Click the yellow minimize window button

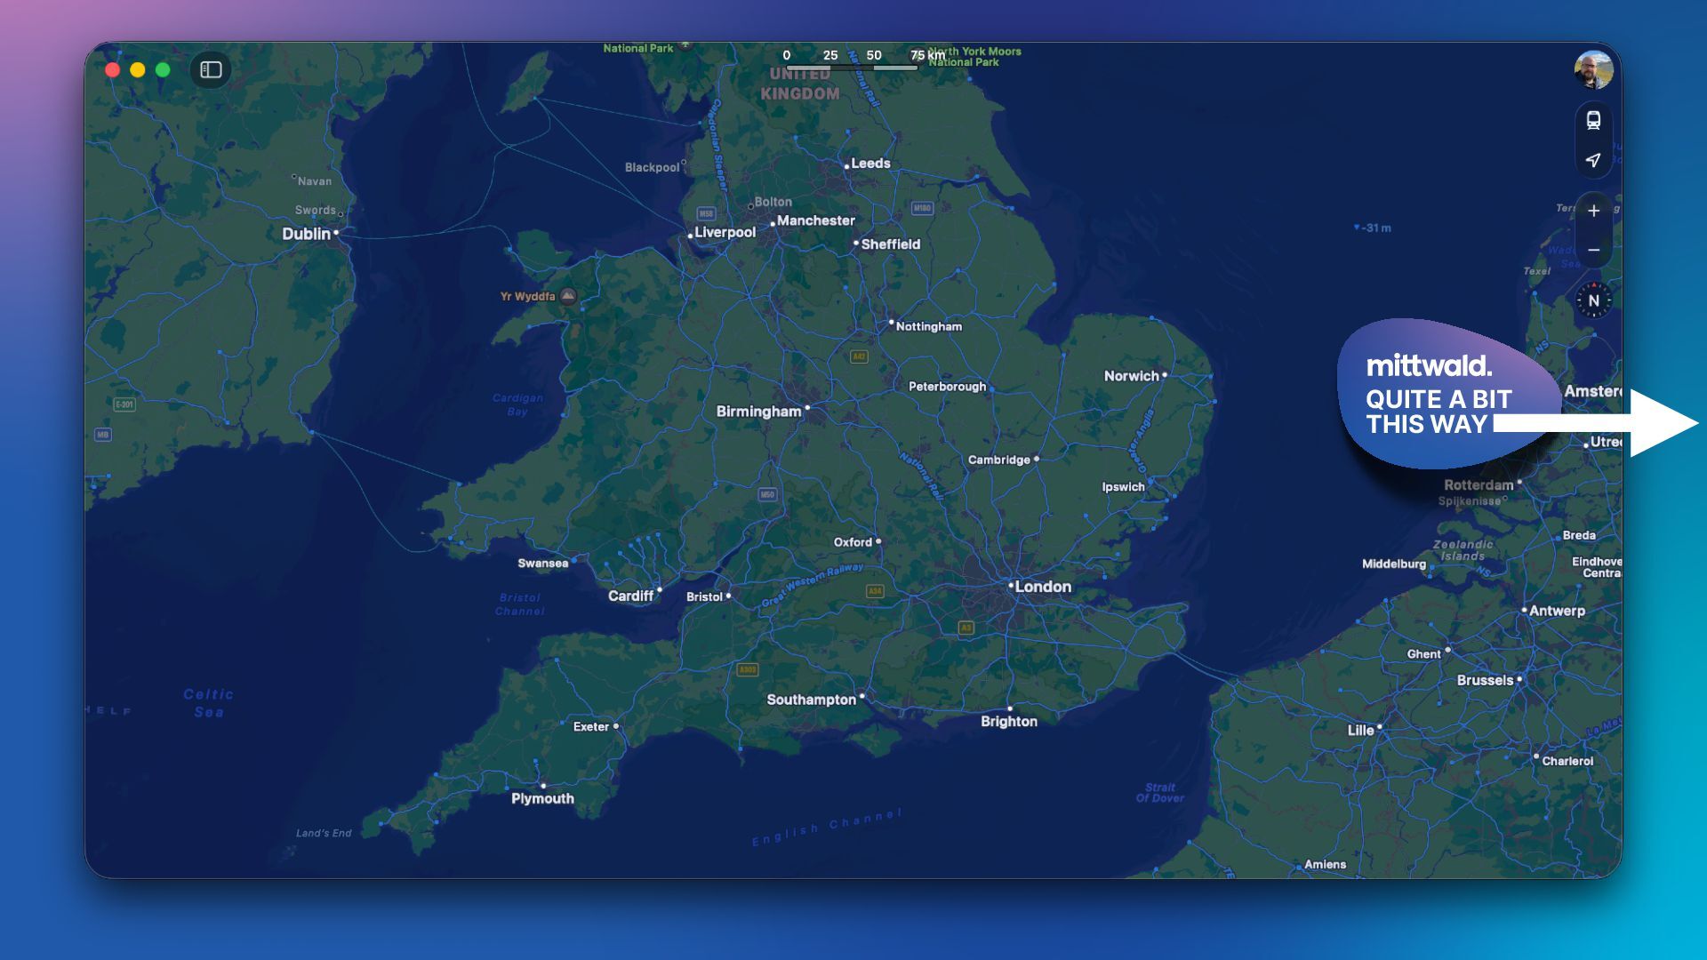[138, 69]
